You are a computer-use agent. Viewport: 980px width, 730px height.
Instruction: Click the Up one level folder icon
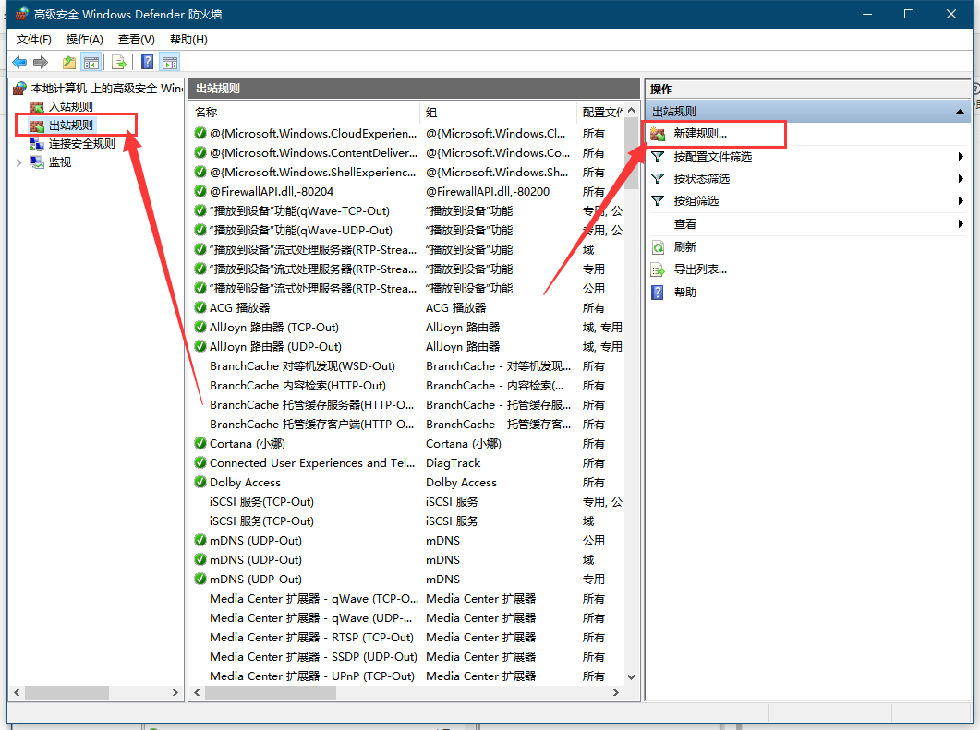[x=68, y=62]
